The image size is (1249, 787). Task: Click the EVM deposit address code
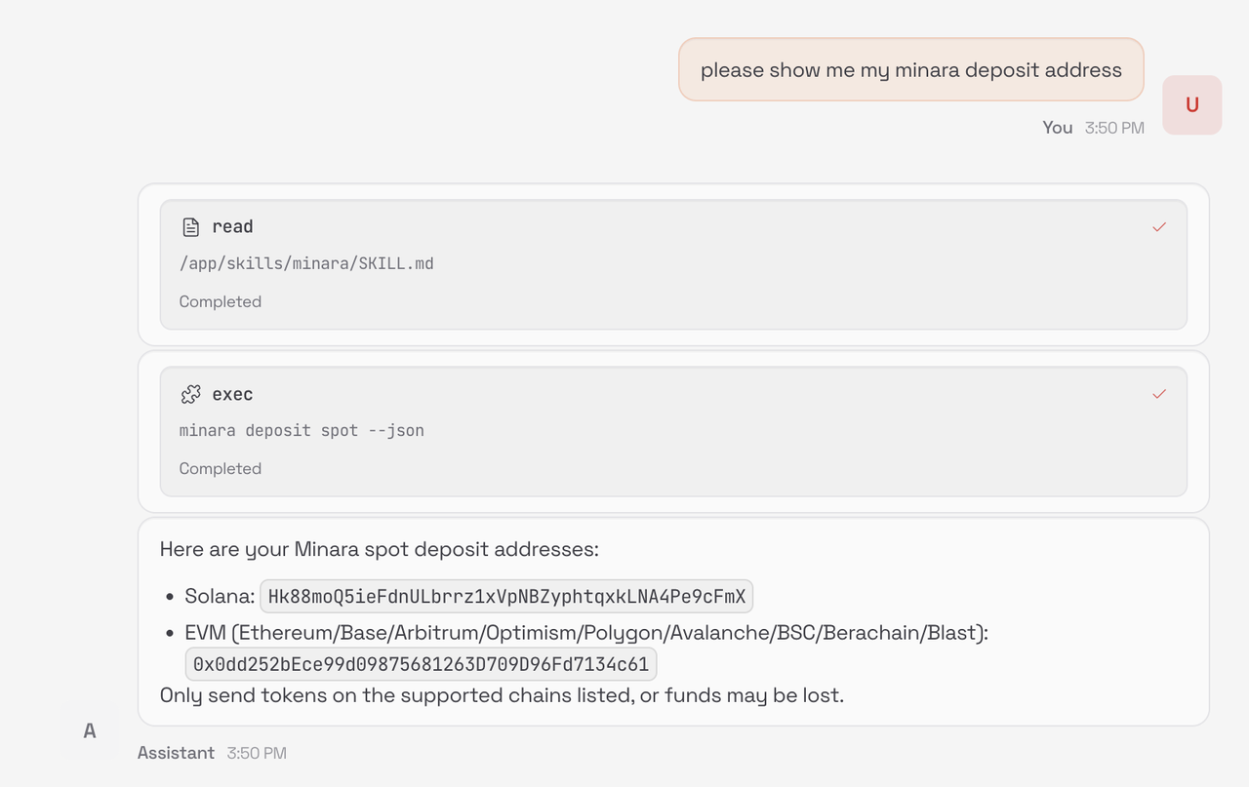[x=421, y=664]
